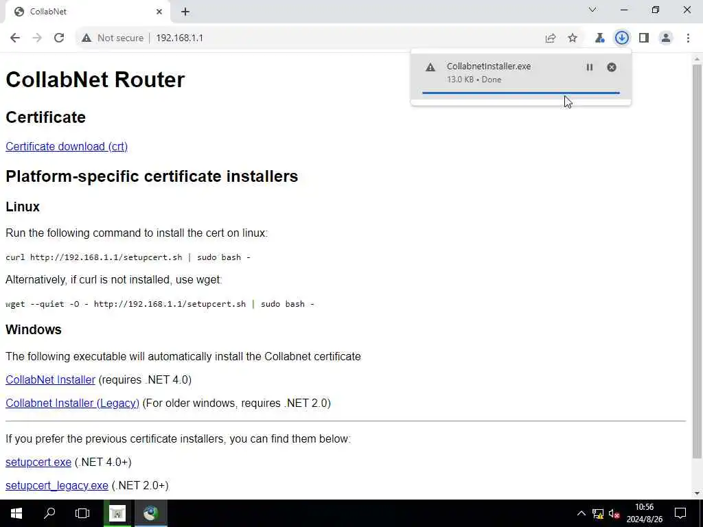
Task: Reload the CollabNet page
Action: (59, 38)
